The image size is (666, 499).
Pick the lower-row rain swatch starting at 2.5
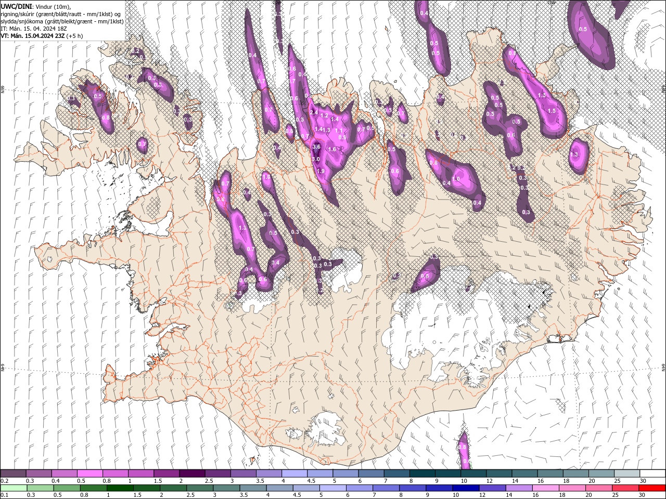199,488
